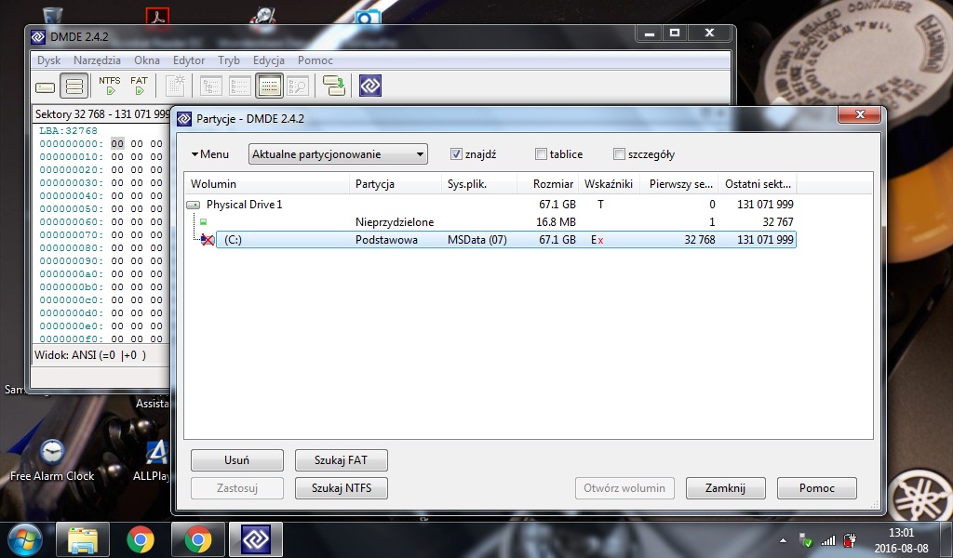Click the 'Ostatni sekt...' column header
This screenshot has height=558, width=953.
pos(758,184)
